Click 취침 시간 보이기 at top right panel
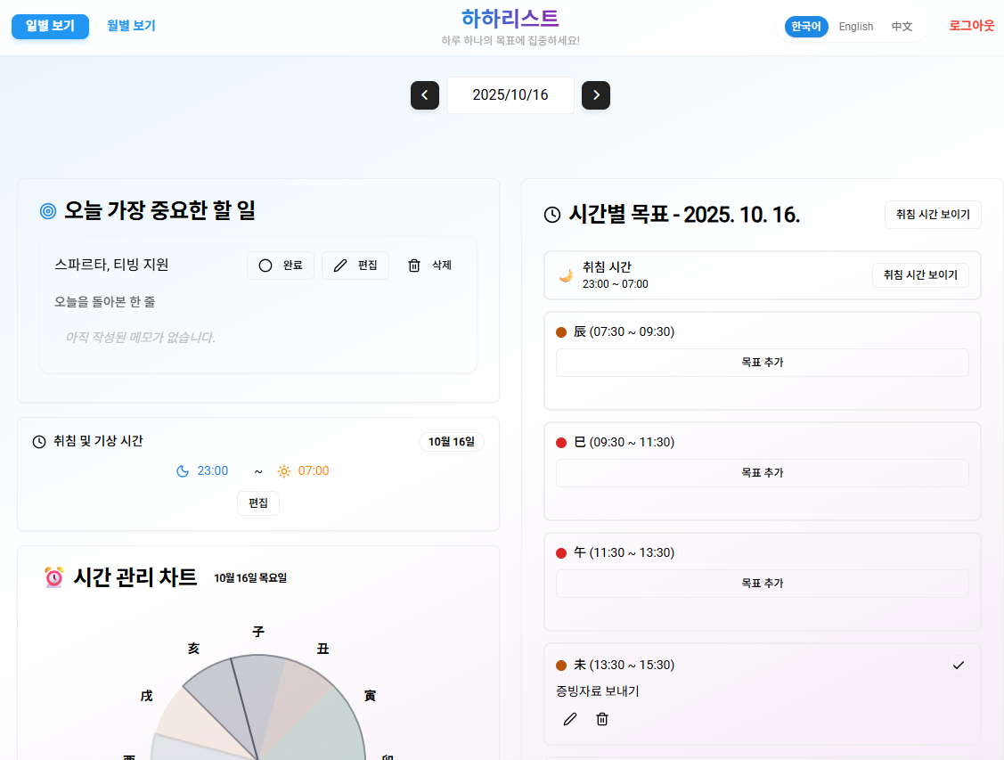 coord(933,215)
